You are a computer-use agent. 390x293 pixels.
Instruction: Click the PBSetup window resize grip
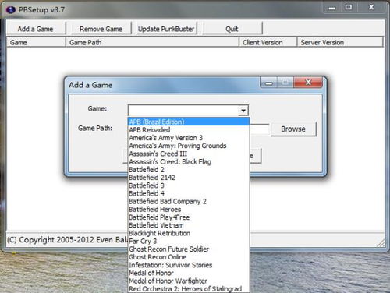(381, 242)
